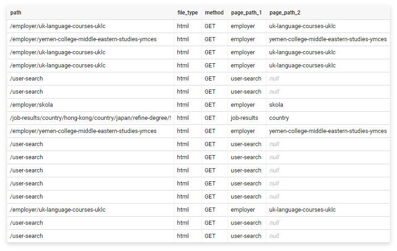The width and height of the screenshot is (397, 251).
Task: Click first yemen-college-middle-eastern-studies-ymces path cell
Action: [x=83, y=39]
